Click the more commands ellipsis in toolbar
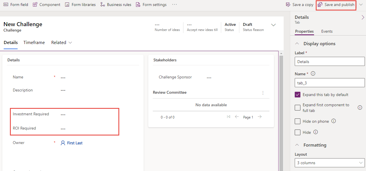The image size is (366, 171). (x=175, y=5)
